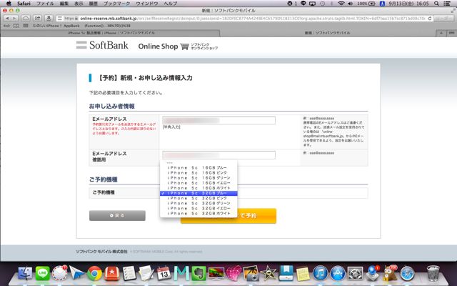Click the Safari URL address bar
457x286 pixels.
[x=244, y=18]
